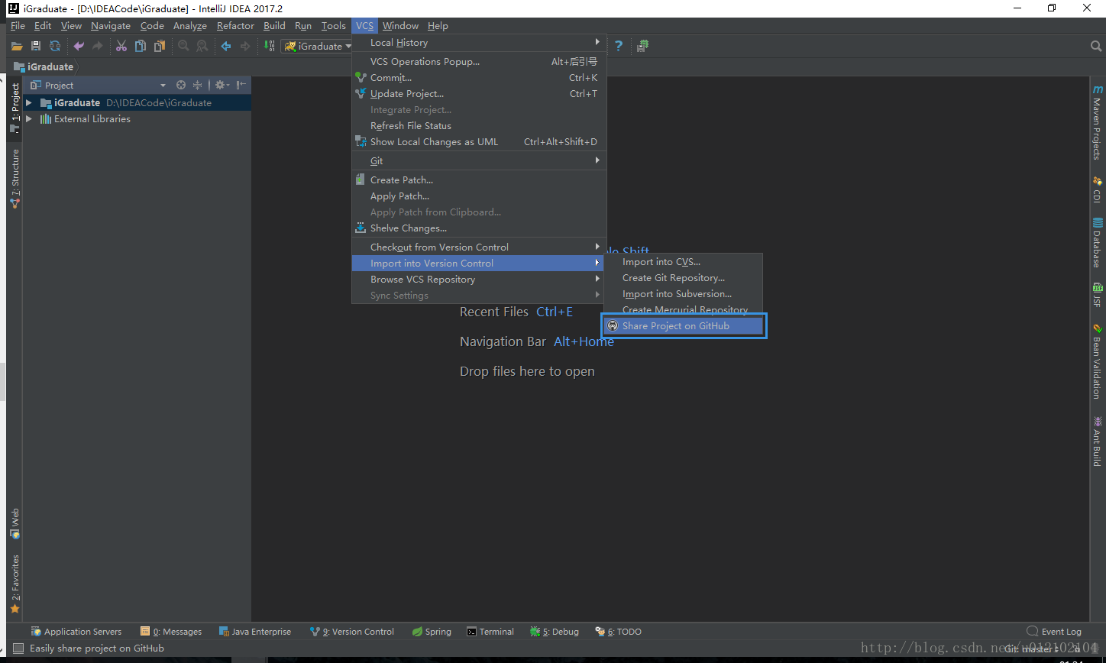Open the Event Log
The image size is (1106, 663).
coord(1054,632)
